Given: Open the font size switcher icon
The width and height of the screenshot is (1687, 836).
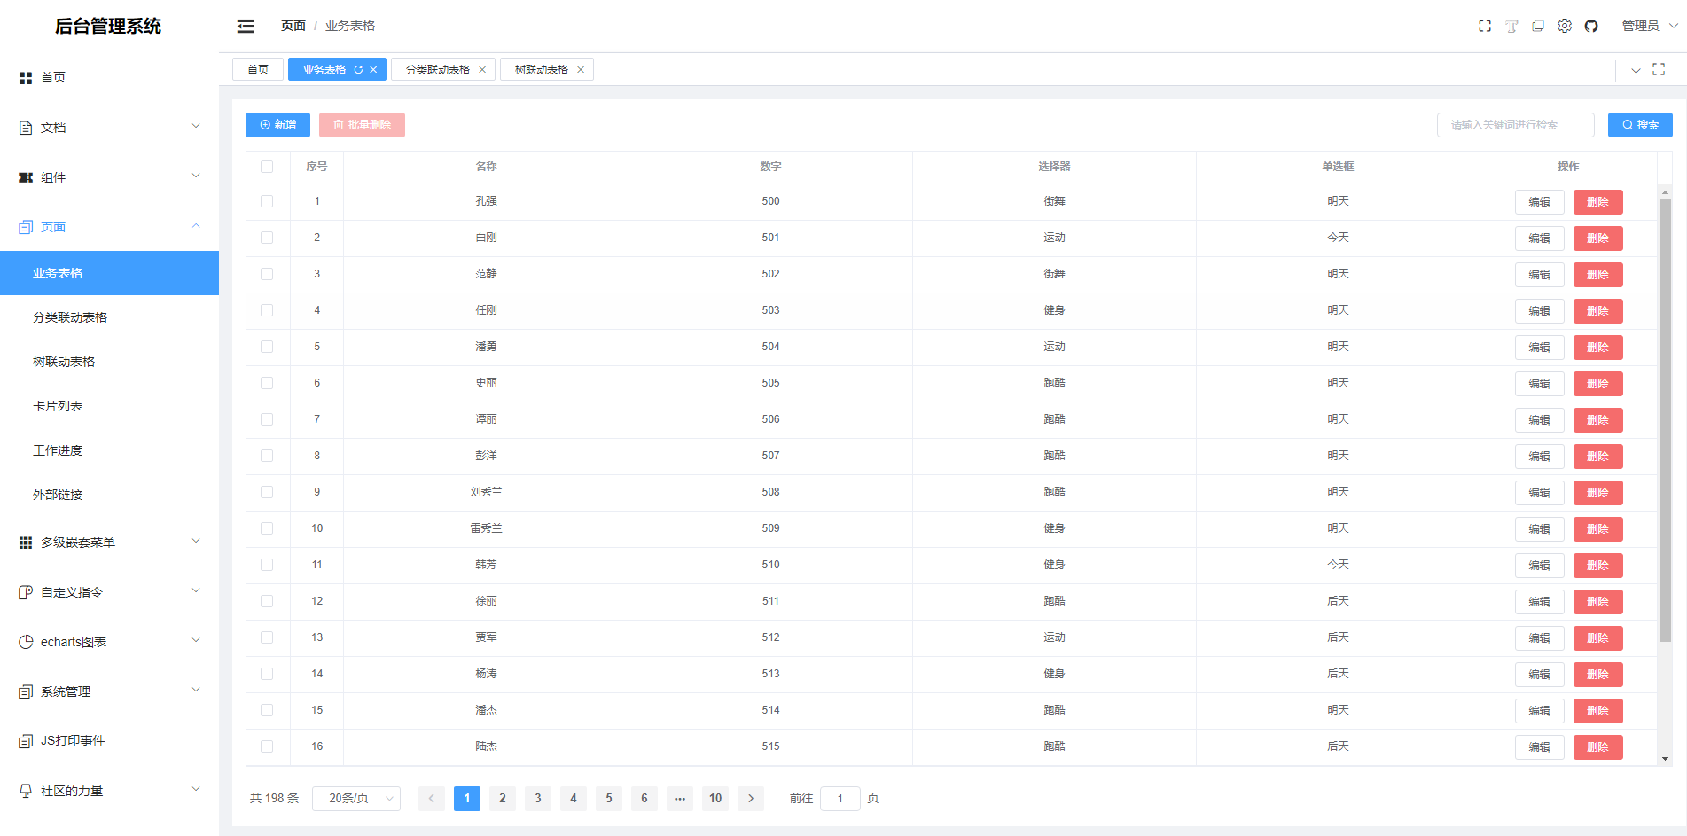Looking at the screenshot, I should pyautogui.click(x=1511, y=26).
